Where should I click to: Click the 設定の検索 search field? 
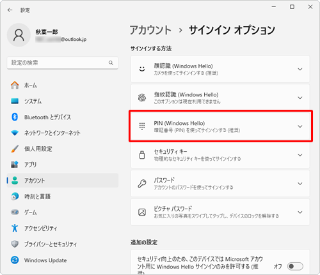pyautogui.click(x=63, y=63)
